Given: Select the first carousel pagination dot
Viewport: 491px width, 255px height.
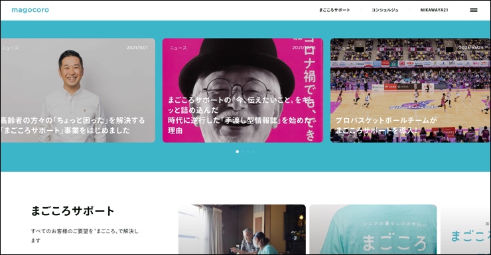Looking at the screenshot, I should coord(238,151).
